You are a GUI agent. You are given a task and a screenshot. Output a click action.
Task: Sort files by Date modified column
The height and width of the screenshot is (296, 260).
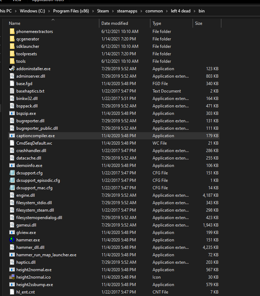click(115, 23)
